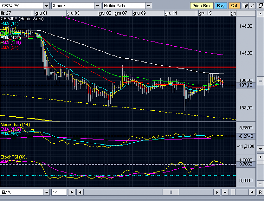Click the 'gru 01' date header
The image size is (264, 201).
coord(41,13)
